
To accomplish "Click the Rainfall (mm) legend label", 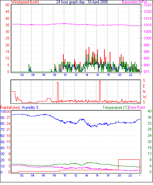I will 10,107.
